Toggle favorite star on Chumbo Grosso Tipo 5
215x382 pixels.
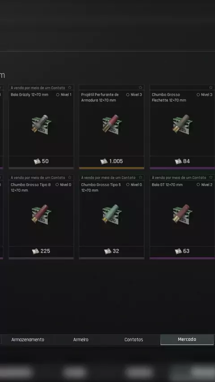[140, 177]
